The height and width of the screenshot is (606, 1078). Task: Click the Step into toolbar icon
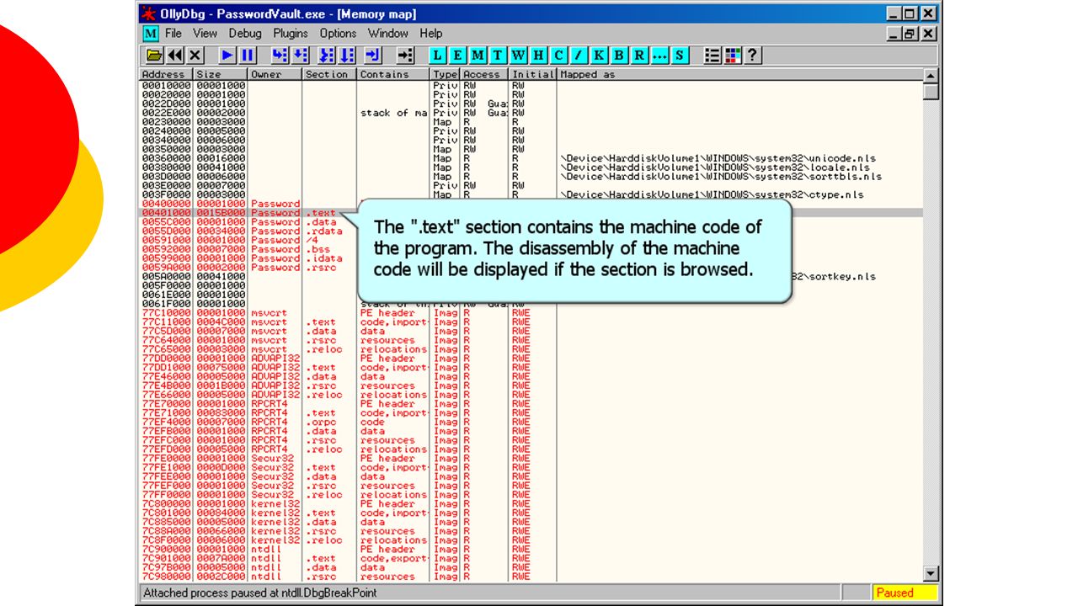point(280,56)
